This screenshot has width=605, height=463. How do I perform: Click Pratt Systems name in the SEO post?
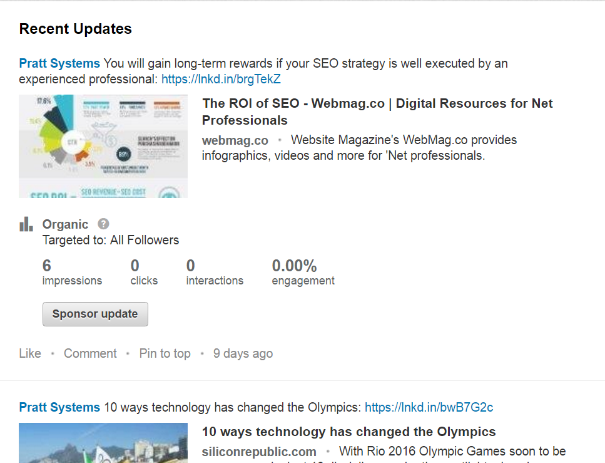[x=59, y=63]
